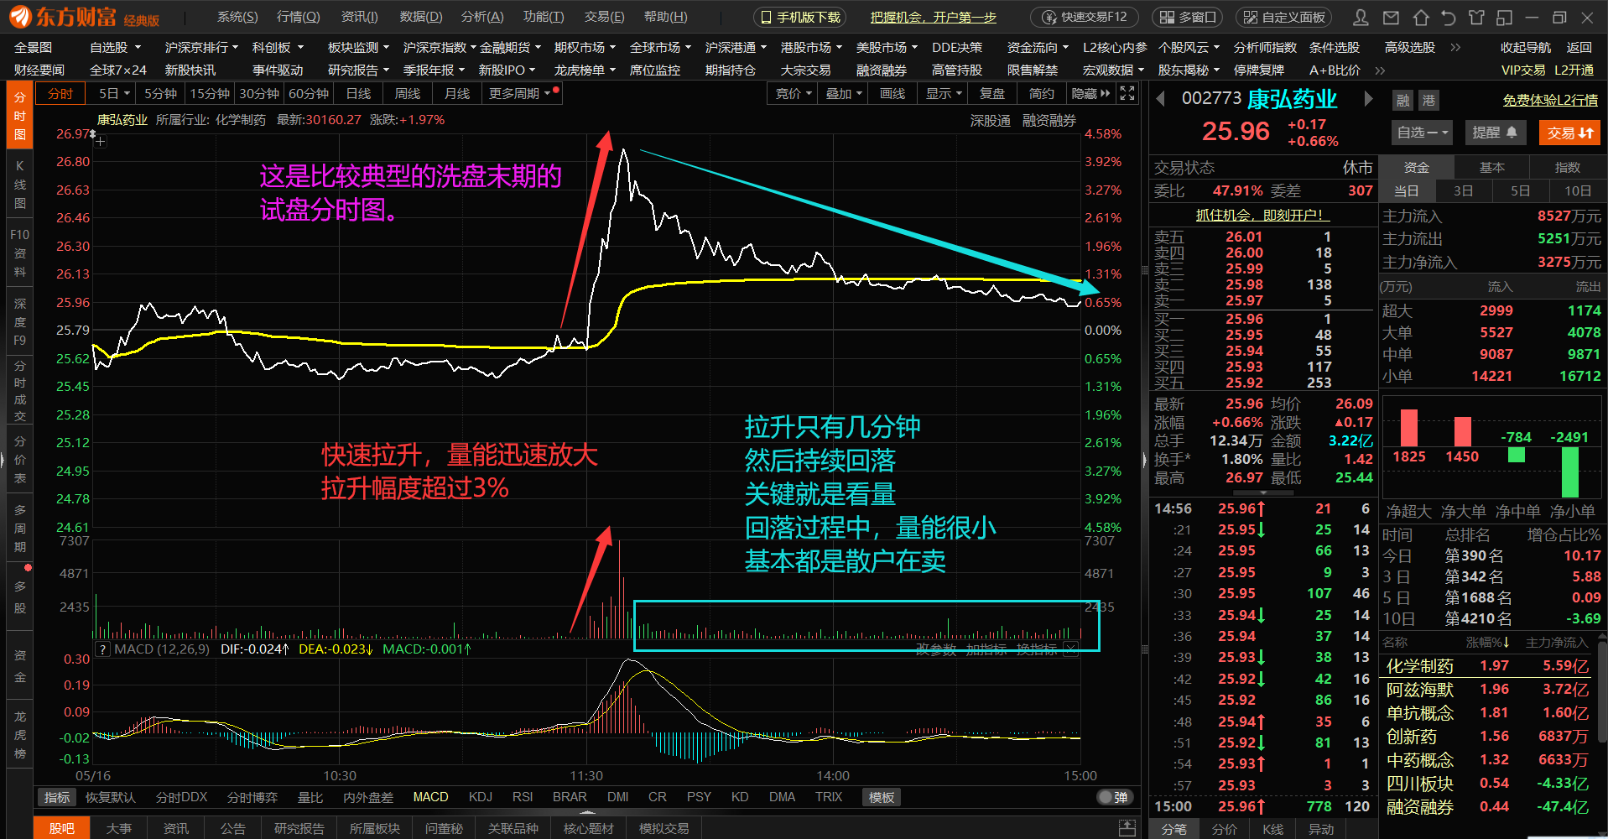Open 多周期 sidebar item
This screenshot has height=839, width=1608.
[x=20, y=529]
